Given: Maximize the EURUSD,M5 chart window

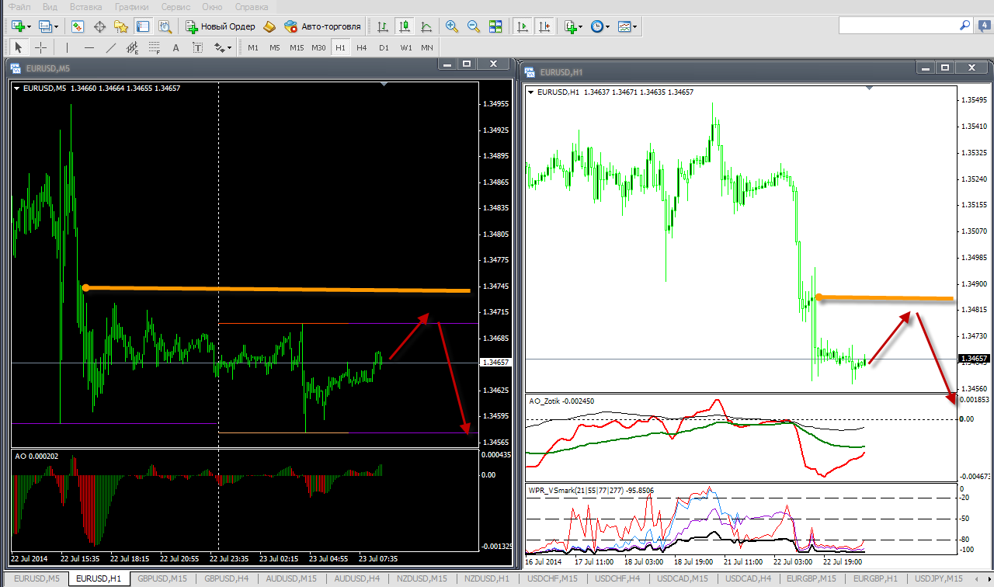Looking at the screenshot, I should (x=466, y=64).
